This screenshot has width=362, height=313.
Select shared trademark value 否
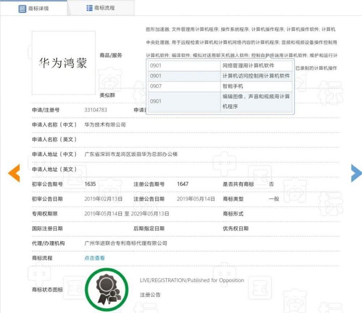coord(271,184)
